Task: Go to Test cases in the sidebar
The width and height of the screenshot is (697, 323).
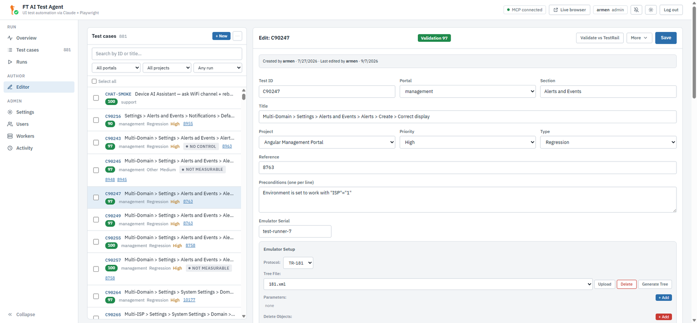Action: point(39,50)
